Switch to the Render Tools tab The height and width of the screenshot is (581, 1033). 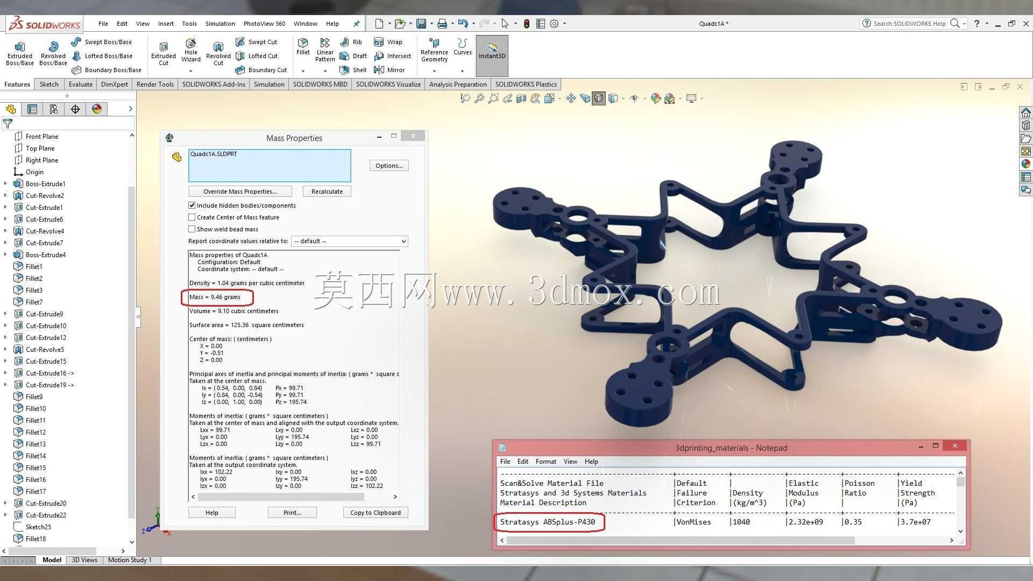click(155, 84)
